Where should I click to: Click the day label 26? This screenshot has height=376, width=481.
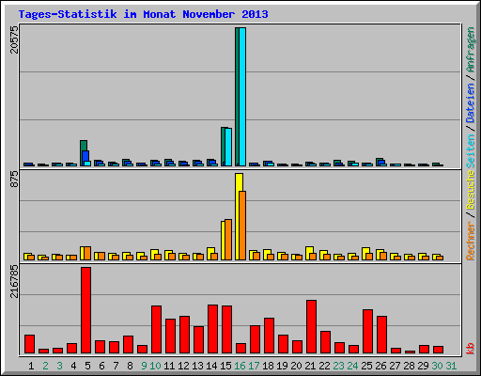click(380, 366)
